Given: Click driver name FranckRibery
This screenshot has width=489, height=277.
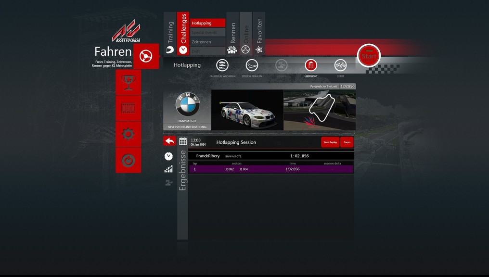Looking at the screenshot, I should pyautogui.click(x=208, y=156).
